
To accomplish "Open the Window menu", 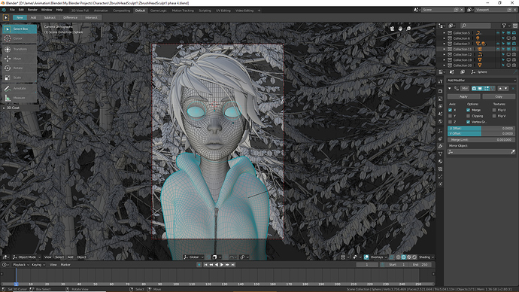I will [47, 10].
